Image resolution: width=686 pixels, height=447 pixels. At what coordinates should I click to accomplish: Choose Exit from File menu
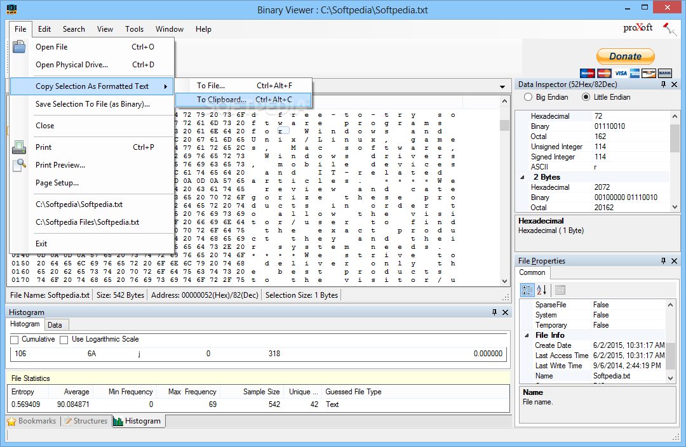(92, 244)
